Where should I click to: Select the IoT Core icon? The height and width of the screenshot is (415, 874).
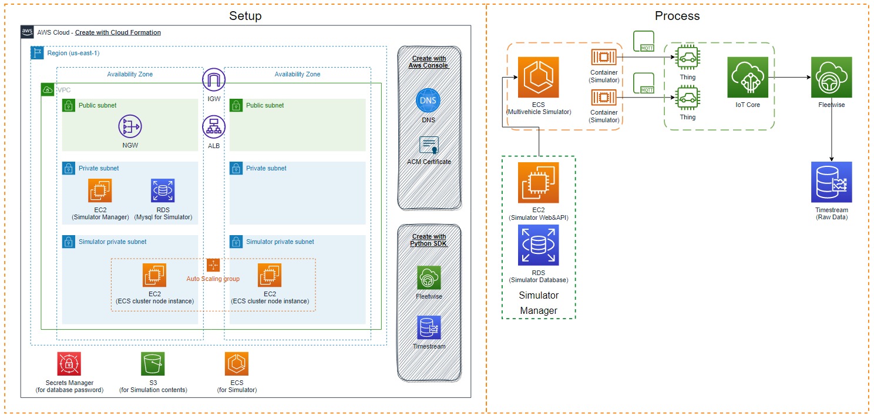pyautogui.click(x=748, y=77)
